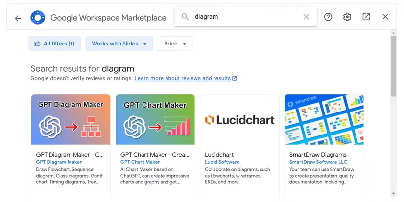
Task: Open Marketplace in a new window icon
Action: coord(366,17)
